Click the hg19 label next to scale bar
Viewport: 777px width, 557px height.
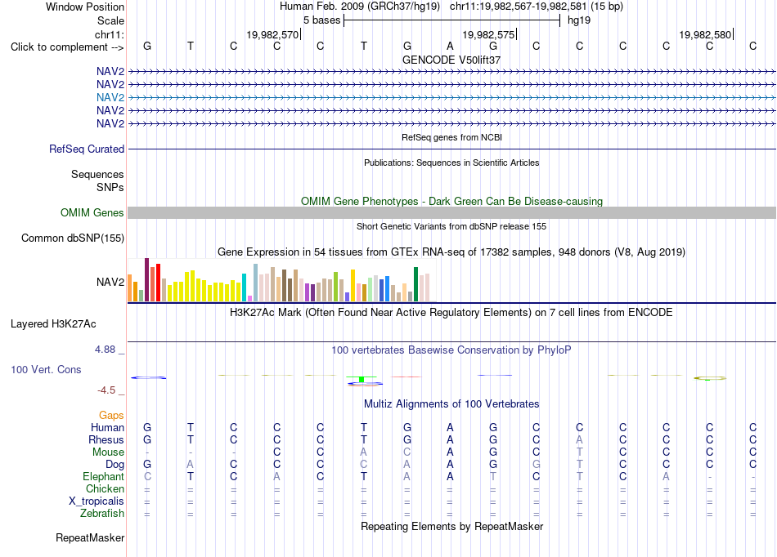pos(579,20)
